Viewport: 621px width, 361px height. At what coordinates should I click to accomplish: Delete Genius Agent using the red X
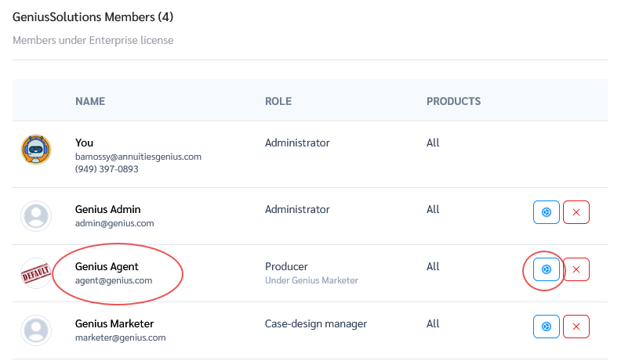tap(576, 269)
